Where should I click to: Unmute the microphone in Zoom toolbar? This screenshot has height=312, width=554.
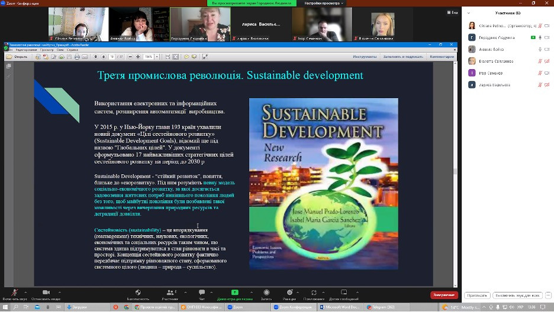point(14,292)
